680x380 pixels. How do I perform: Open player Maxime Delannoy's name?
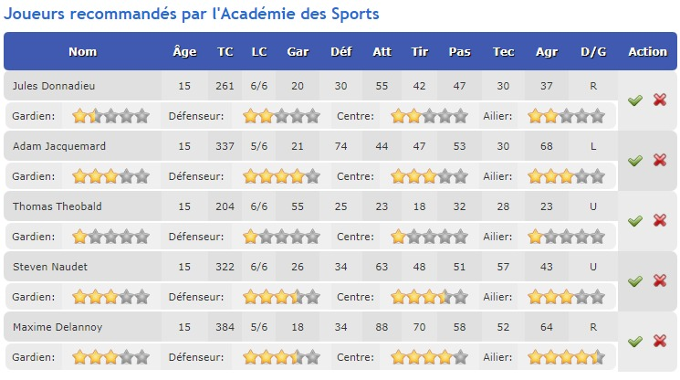[58, 327]
